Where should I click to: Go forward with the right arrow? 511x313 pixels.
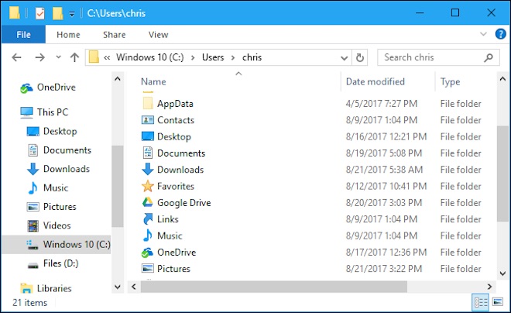[39, 57]
